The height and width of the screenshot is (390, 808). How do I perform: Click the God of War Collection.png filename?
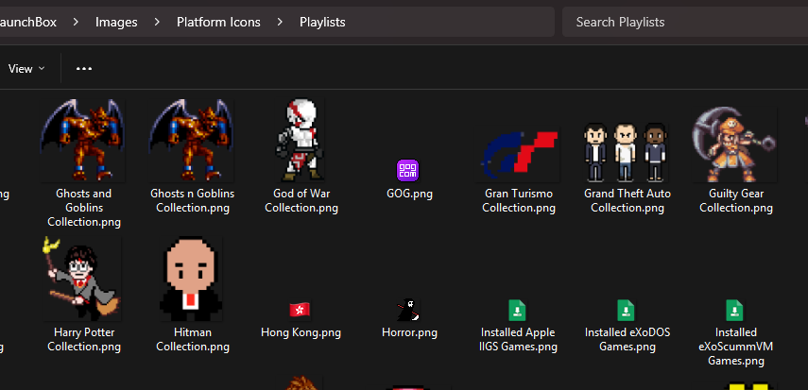click(x=301, y=201)
